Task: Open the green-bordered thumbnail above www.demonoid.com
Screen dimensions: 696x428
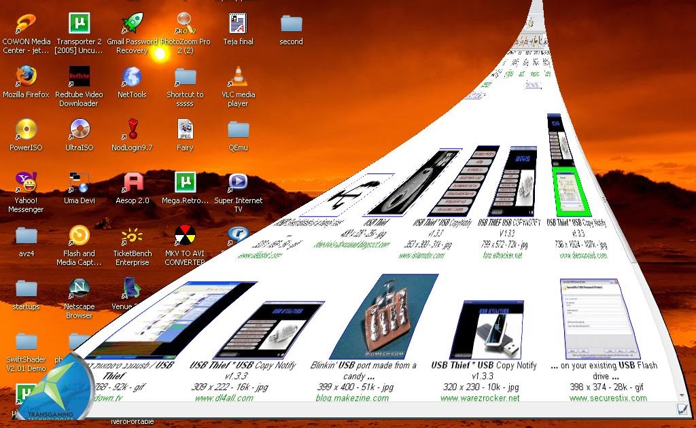Action: coord(572,191)
